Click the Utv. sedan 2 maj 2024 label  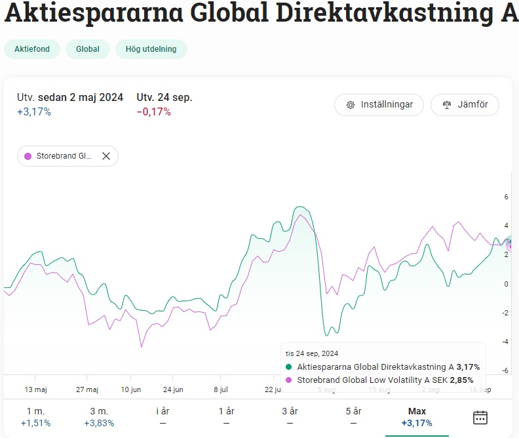point(70,97)
